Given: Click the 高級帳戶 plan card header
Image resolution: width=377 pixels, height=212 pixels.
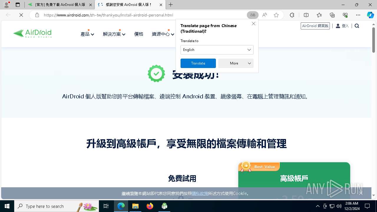Looking at the screenshot, I should (x=294, y=178).
